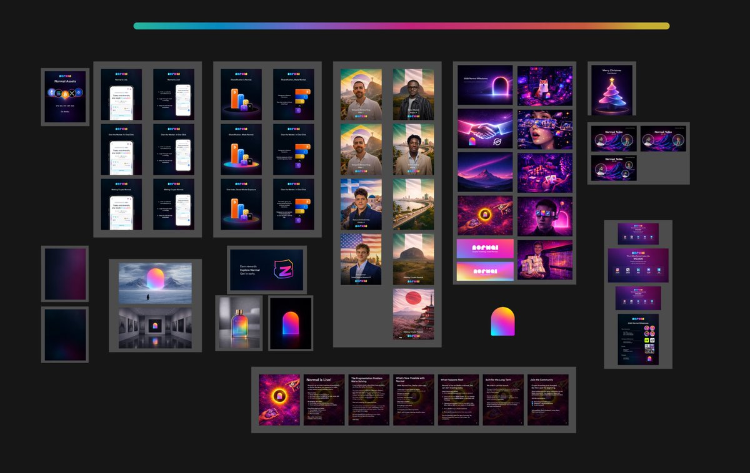This screenshot has height=473, width=750.
Task: Select the American flag portrait card
Action: pos(361,259)
